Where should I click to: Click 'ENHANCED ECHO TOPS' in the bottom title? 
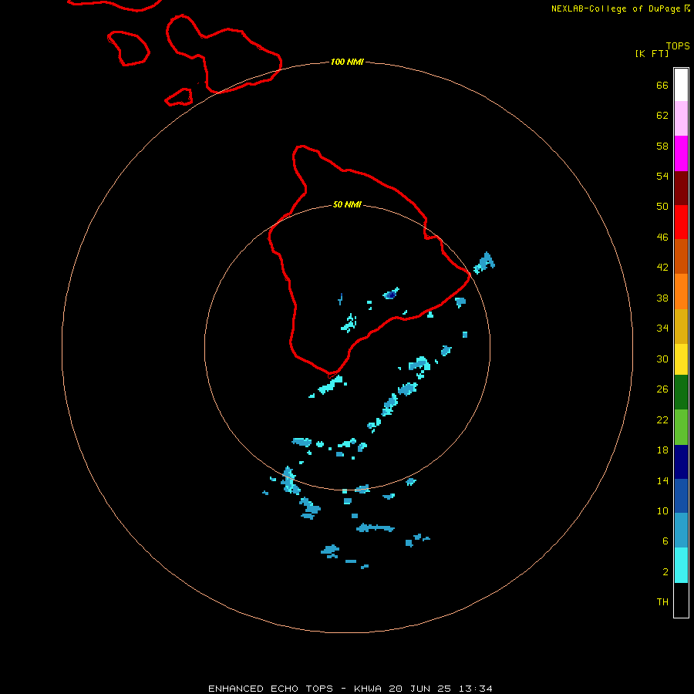coord(271,689)
